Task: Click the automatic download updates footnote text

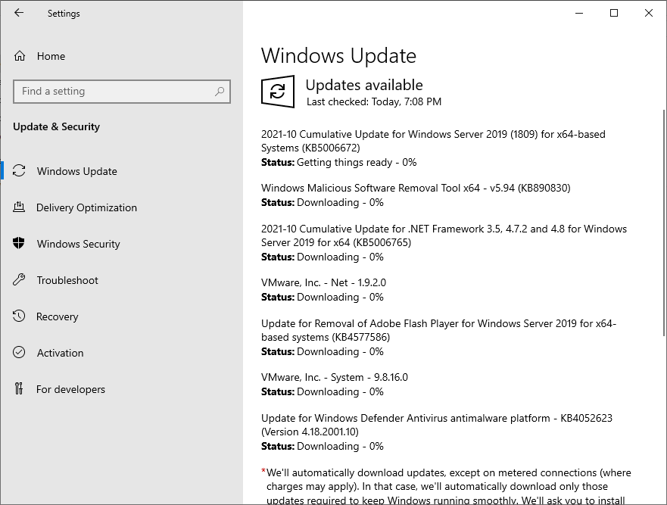Action: coord(446,486)
